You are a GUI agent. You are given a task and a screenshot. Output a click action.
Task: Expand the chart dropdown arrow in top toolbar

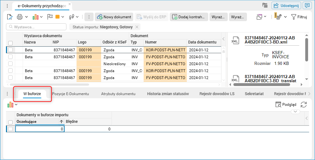click(x=42, y=17)
